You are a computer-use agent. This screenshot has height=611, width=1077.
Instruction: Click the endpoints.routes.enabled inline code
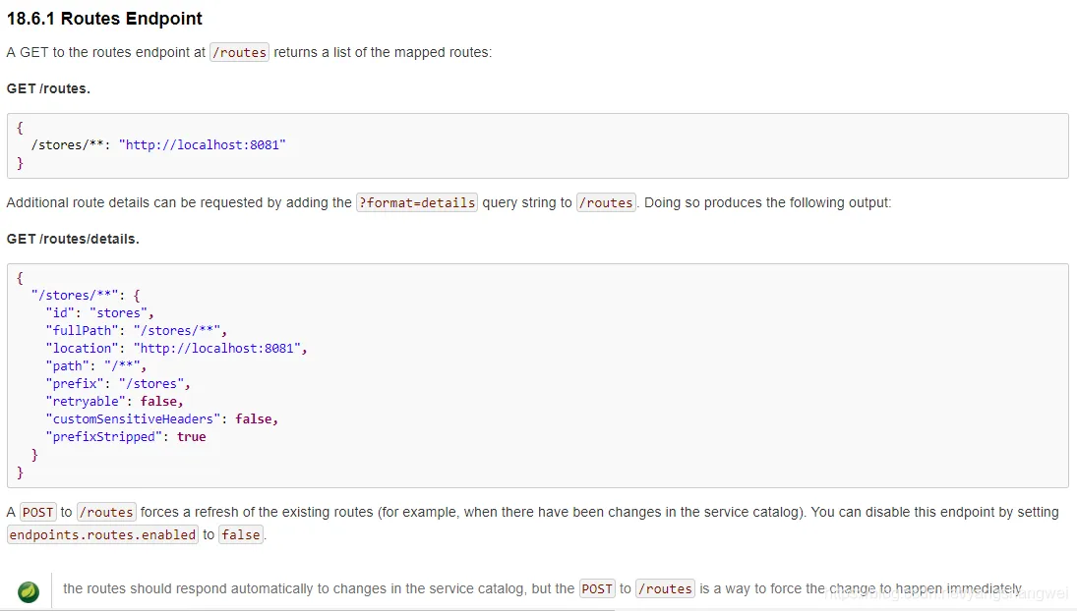(102, 534)
